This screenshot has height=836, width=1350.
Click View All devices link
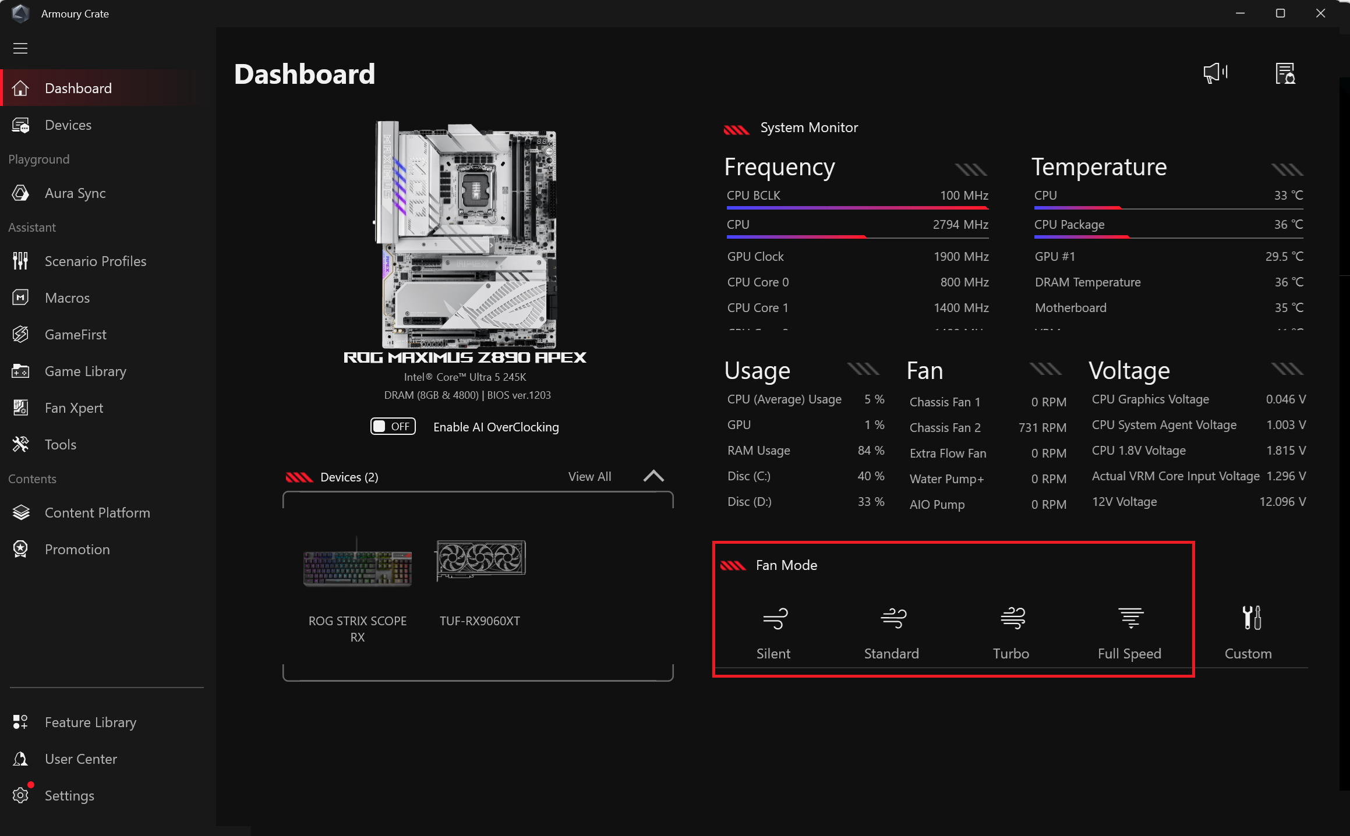tap(589, 477)
